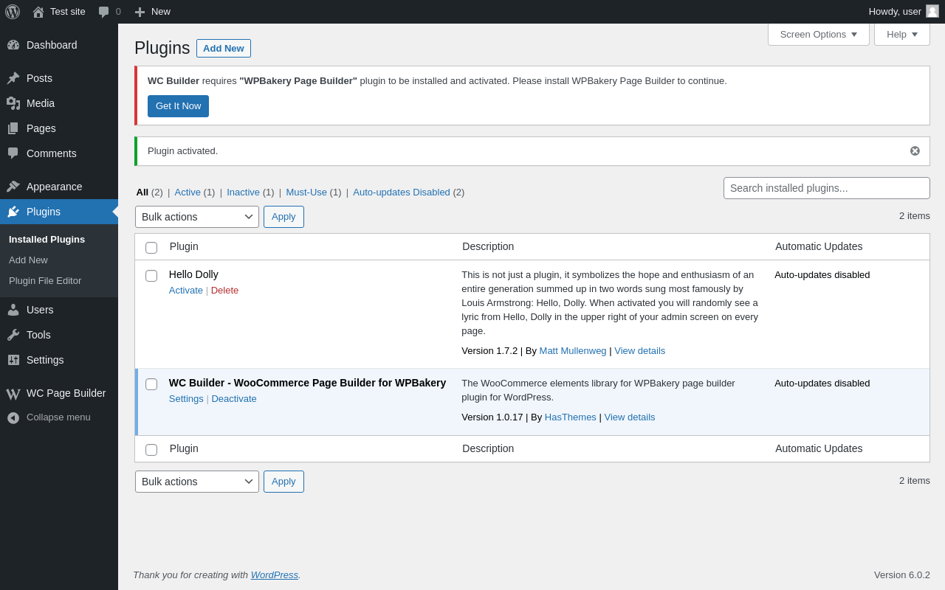
Task: Click the Add New button beside Plugins heading
Action: pos(224,48)
